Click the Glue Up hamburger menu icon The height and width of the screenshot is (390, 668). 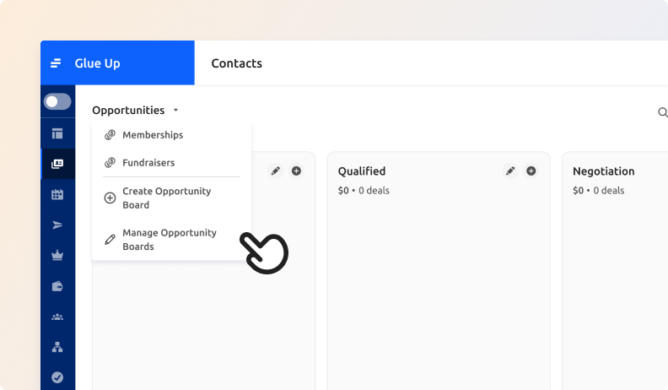click(56, 63)
